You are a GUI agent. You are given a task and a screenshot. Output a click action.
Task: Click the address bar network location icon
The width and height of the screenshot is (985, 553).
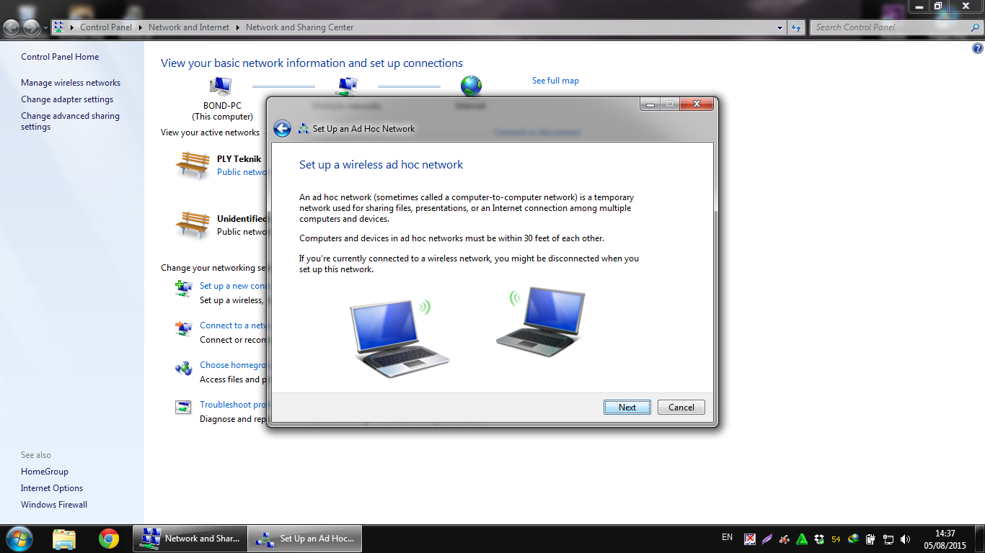click(x=58, y=27)
